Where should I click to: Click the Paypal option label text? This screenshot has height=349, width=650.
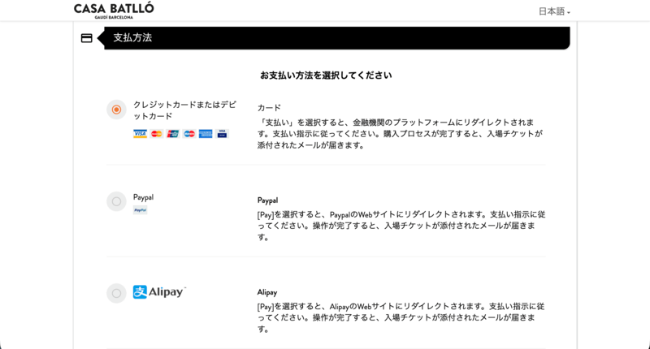click(x=143, y=197)
